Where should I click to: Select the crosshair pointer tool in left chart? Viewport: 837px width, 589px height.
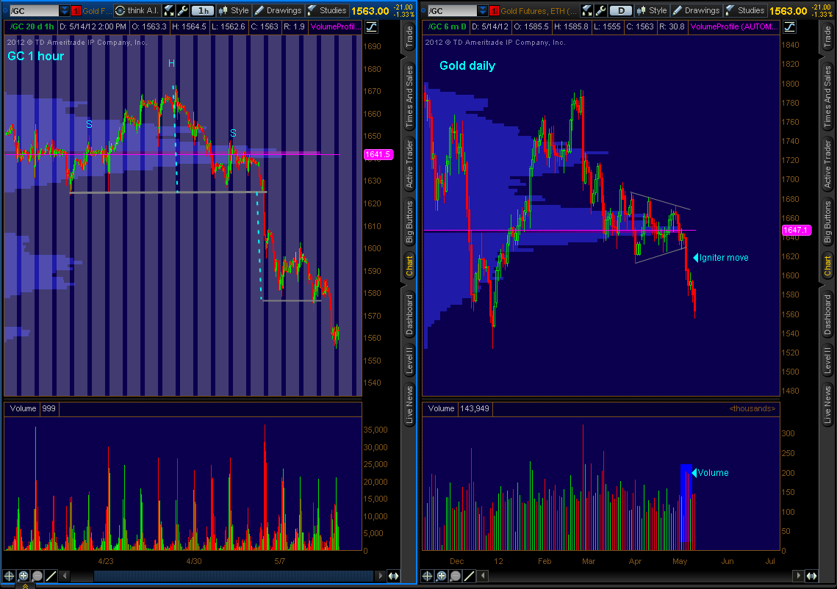10,577
